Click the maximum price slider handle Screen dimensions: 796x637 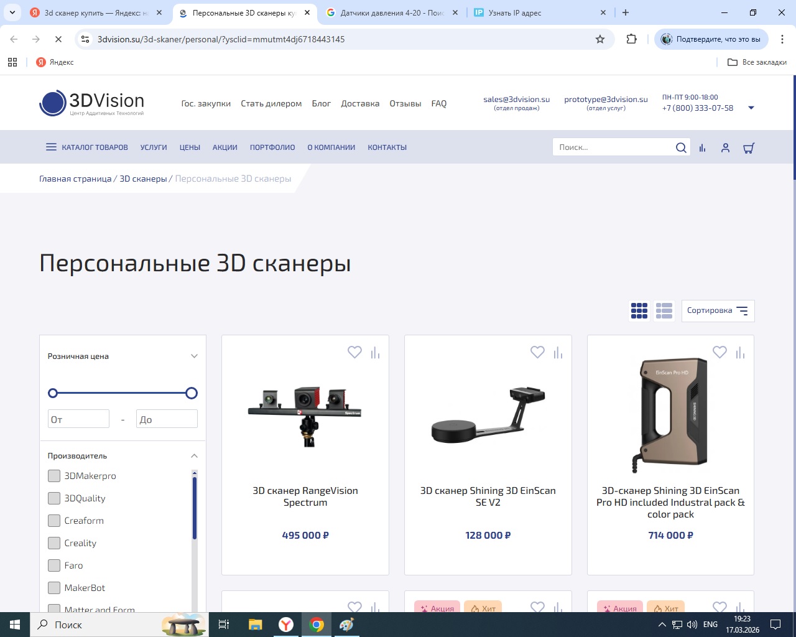192,393
